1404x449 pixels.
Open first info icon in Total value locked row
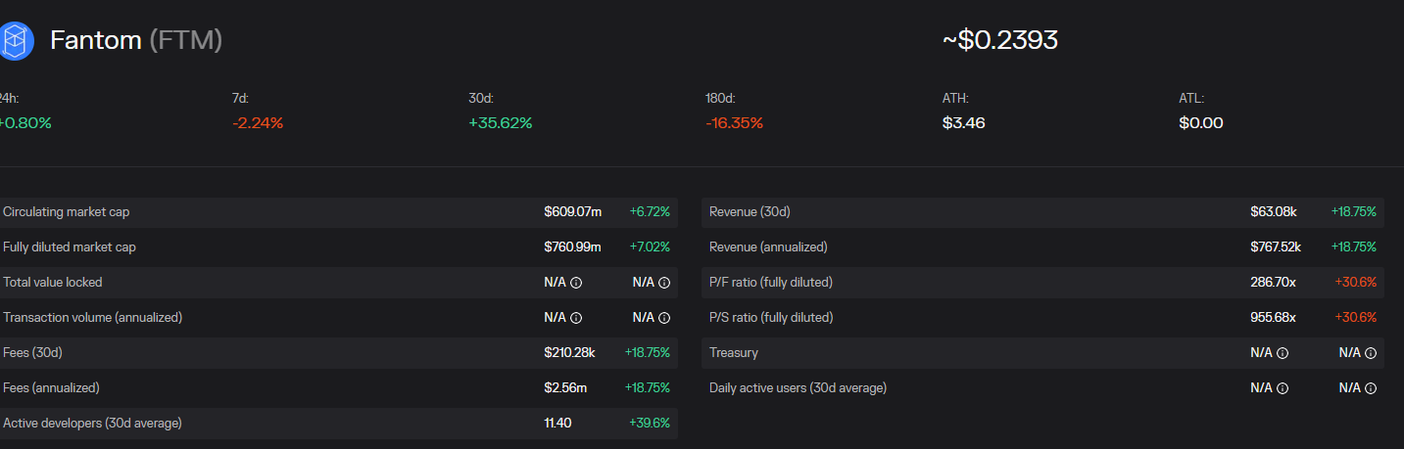pos(576,283)
